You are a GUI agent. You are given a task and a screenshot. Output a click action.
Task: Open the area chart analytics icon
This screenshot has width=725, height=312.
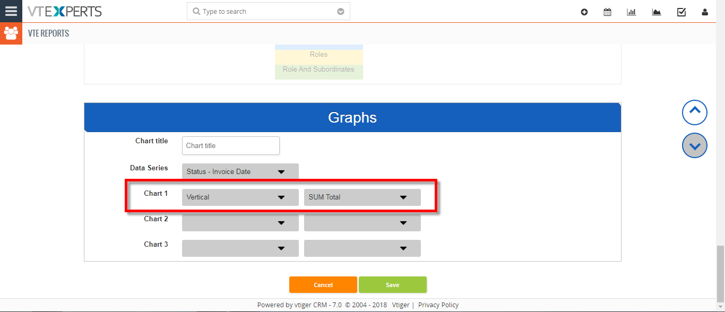pyautogui.click(x=657, y=12)
